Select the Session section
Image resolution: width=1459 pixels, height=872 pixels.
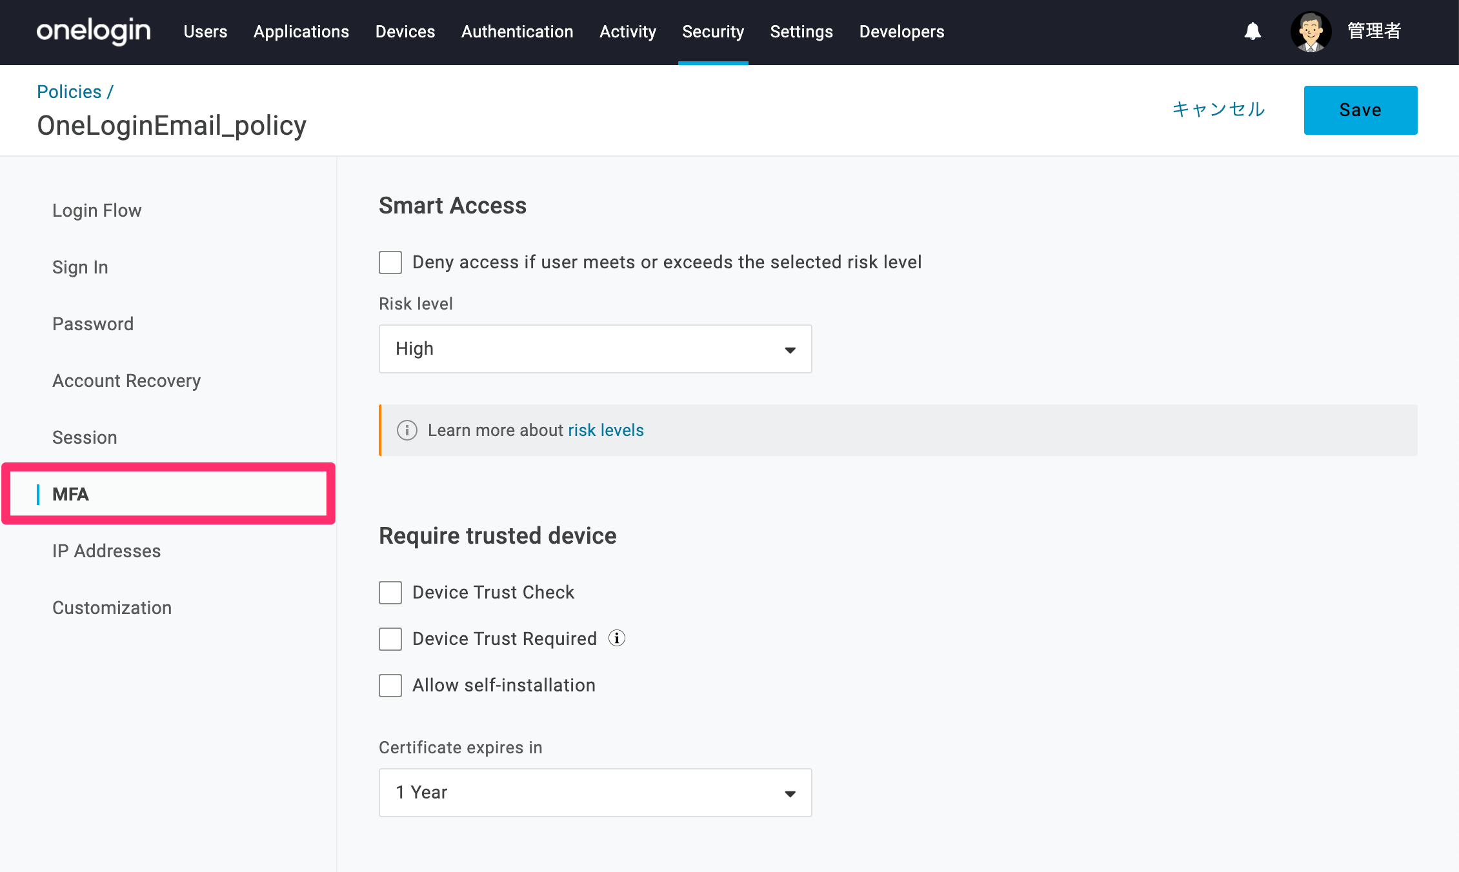(x=85, y=437)
